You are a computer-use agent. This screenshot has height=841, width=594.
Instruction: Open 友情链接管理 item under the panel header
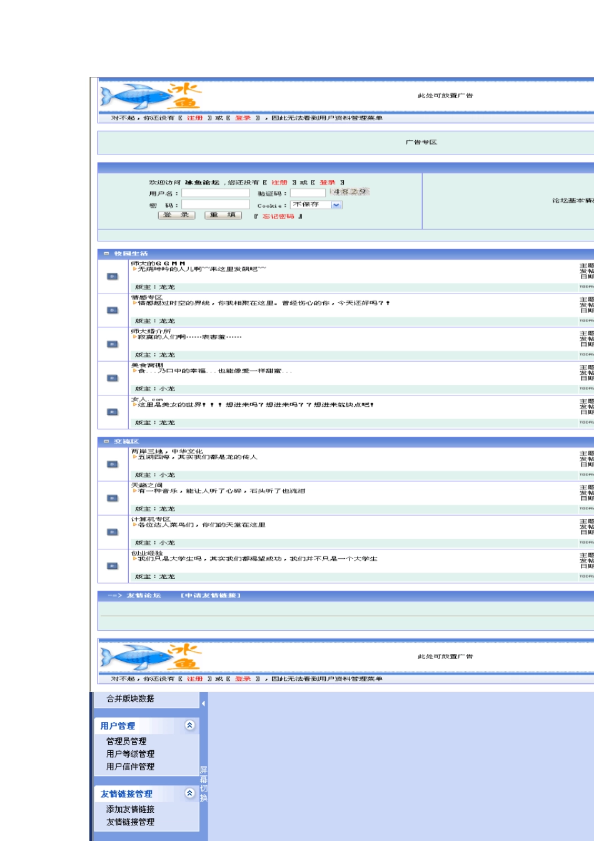[x=130, y=822]
